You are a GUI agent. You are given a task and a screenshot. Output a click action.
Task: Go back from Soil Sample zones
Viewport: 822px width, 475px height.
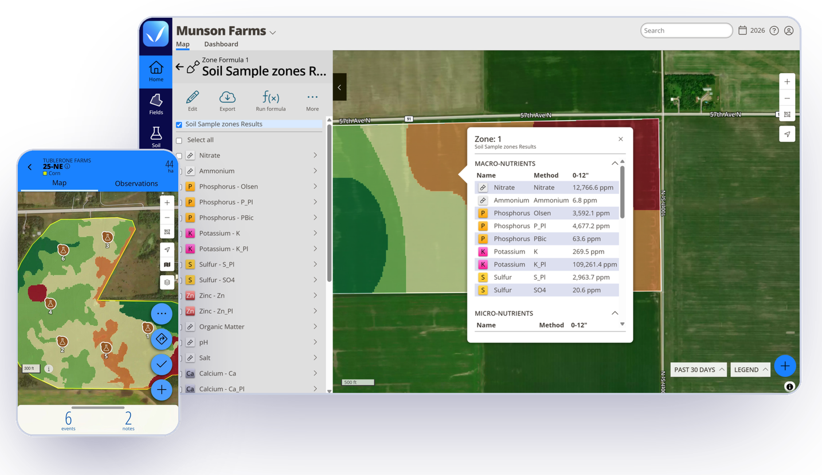point(179,67)
